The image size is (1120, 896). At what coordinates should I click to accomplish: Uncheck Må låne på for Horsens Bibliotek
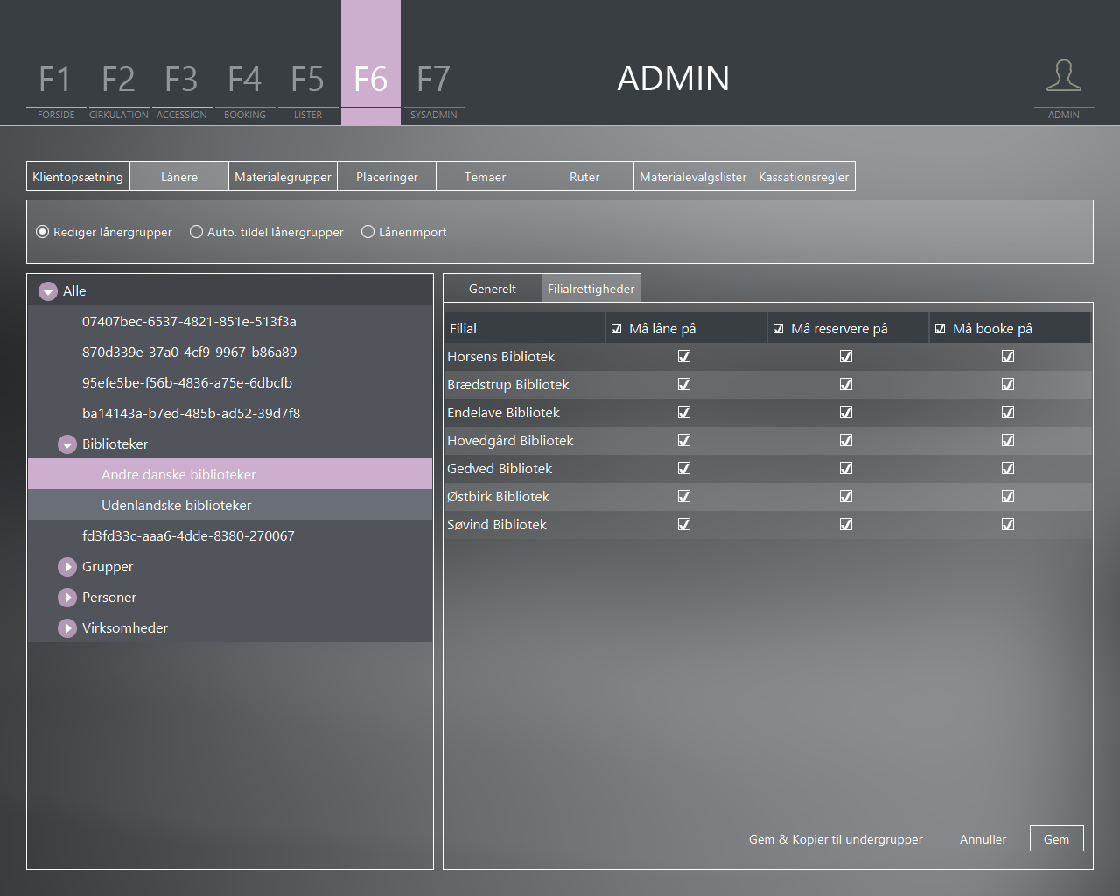(x=684, y=356)
